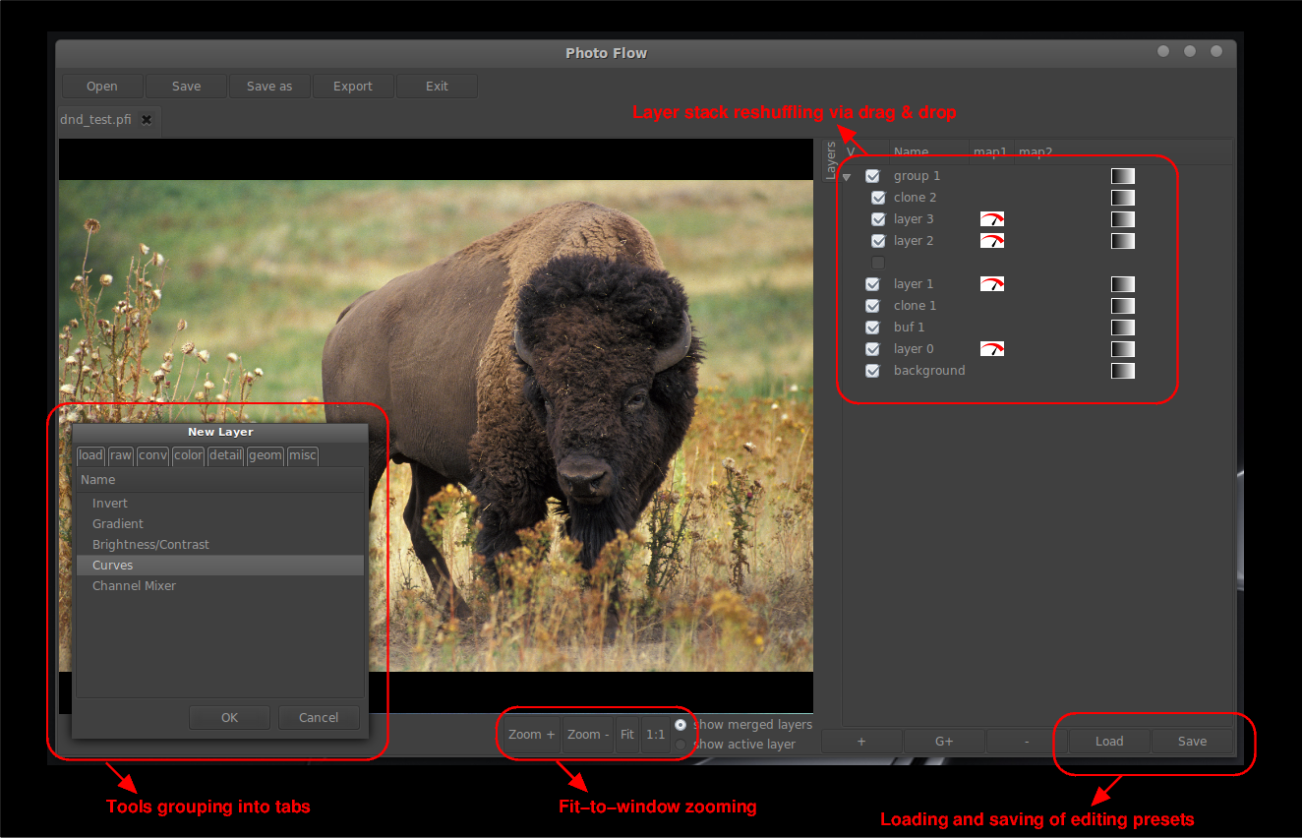Select Channel Mixer in the tool list

click(x=220, y=586)
